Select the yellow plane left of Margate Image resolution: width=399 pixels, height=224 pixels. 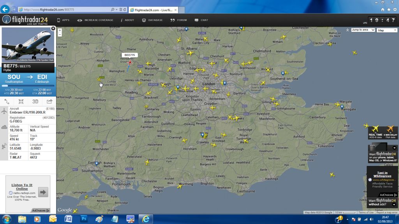[337, 104]
